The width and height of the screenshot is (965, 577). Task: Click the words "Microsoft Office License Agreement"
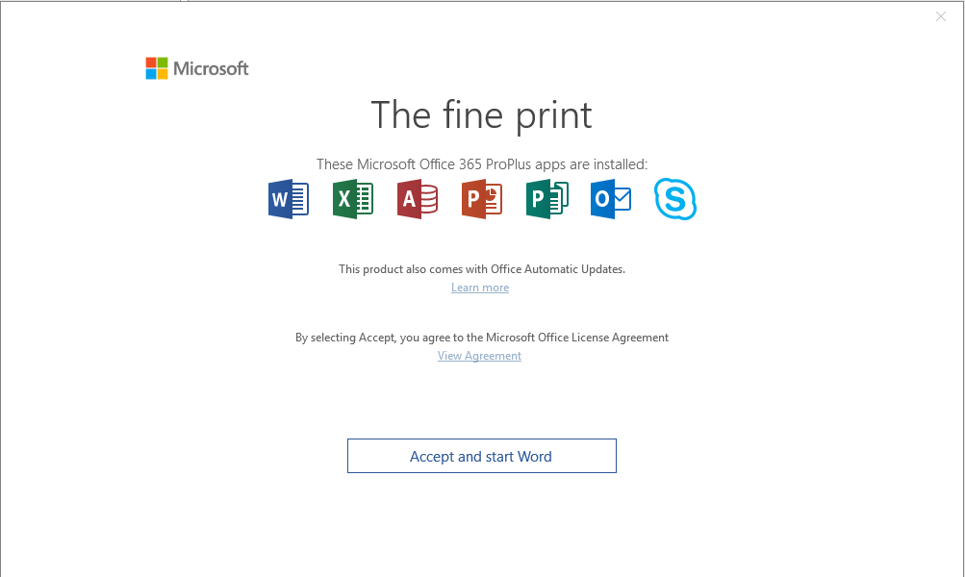pos(577,338)
